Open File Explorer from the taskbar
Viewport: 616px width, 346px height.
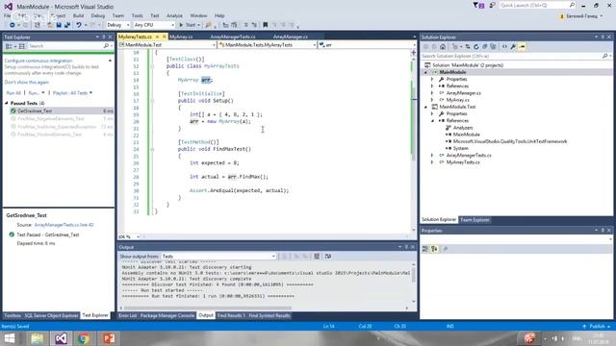38,338
